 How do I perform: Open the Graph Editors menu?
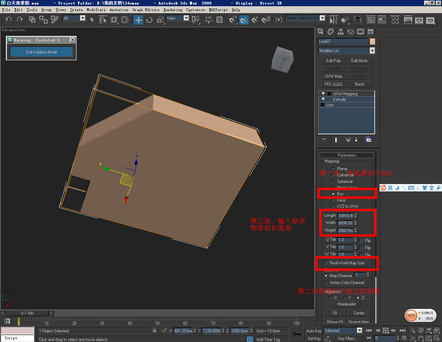pos(146,10)
